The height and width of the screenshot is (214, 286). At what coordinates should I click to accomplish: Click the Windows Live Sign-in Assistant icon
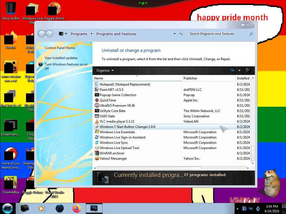tap(97, 137)
